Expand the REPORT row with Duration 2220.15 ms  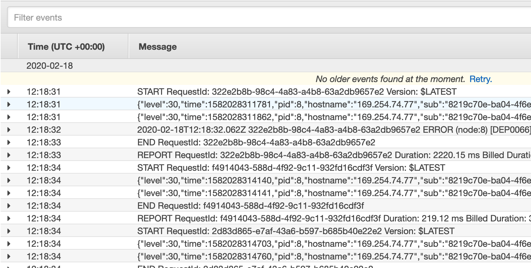pos(9,155)
